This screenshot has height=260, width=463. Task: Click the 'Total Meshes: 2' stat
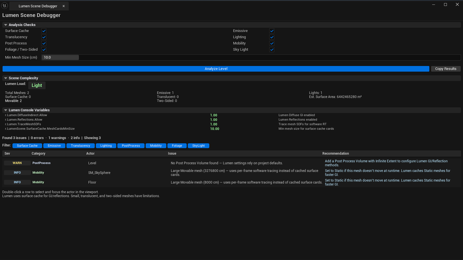17,93
